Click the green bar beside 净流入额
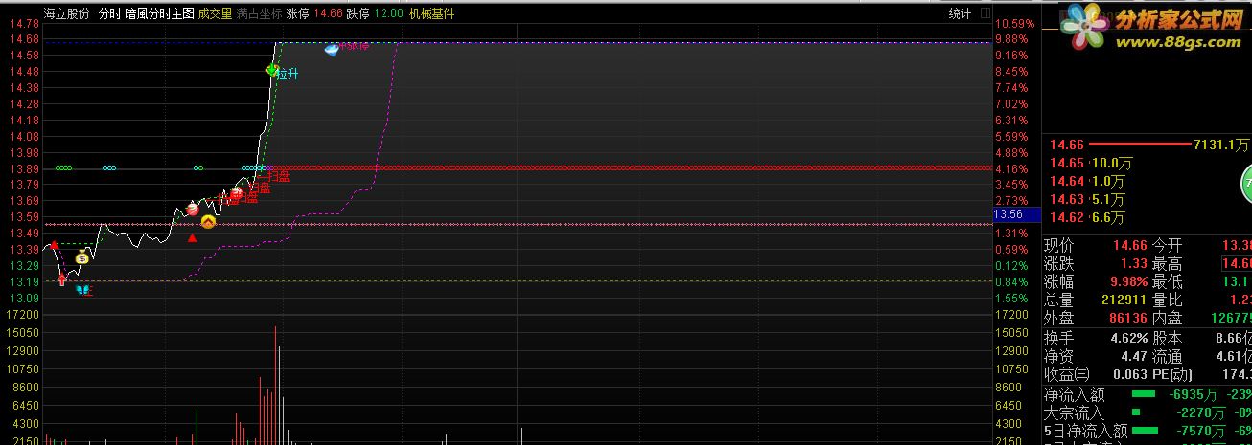 1144,393
